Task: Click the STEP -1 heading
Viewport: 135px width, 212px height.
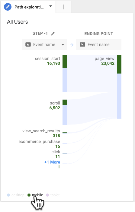Action: coord(40,33)
